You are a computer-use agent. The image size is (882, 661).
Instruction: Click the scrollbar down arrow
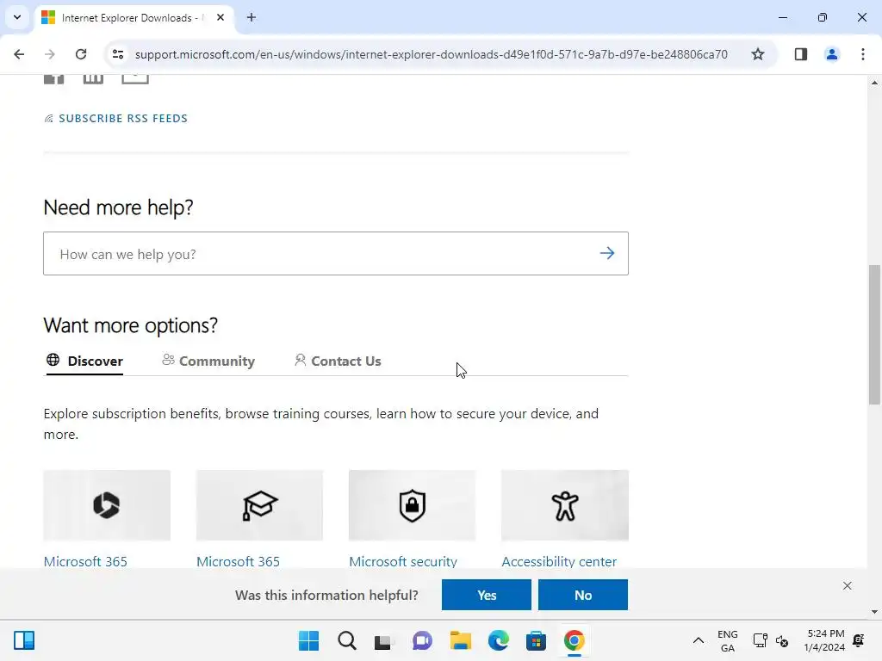coord(874,612)
